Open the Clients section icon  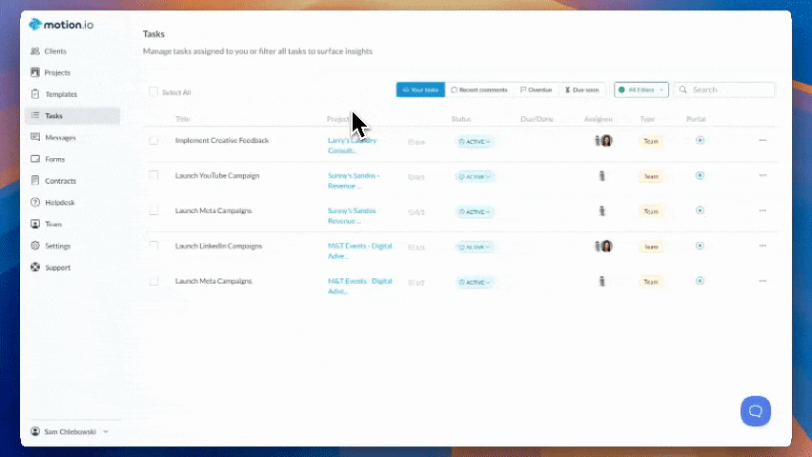click(35, 50)
